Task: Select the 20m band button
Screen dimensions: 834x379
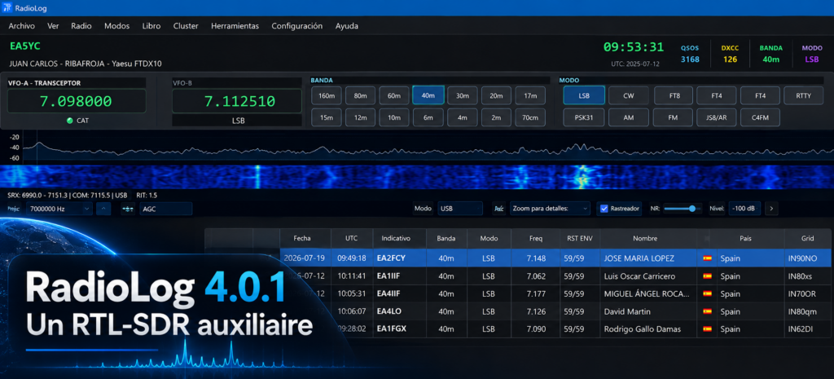Action: (496, 95)
